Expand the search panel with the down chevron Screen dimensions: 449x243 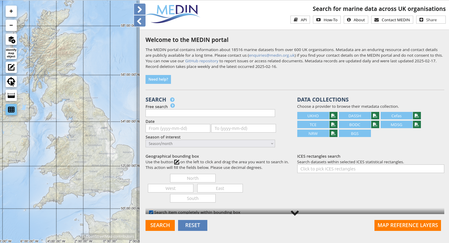(295, 213)
